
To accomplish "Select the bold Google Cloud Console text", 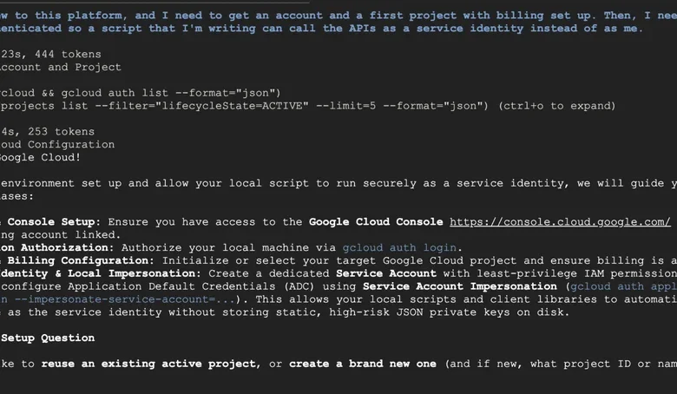I will pyautogui.click(x=376, y=222).
